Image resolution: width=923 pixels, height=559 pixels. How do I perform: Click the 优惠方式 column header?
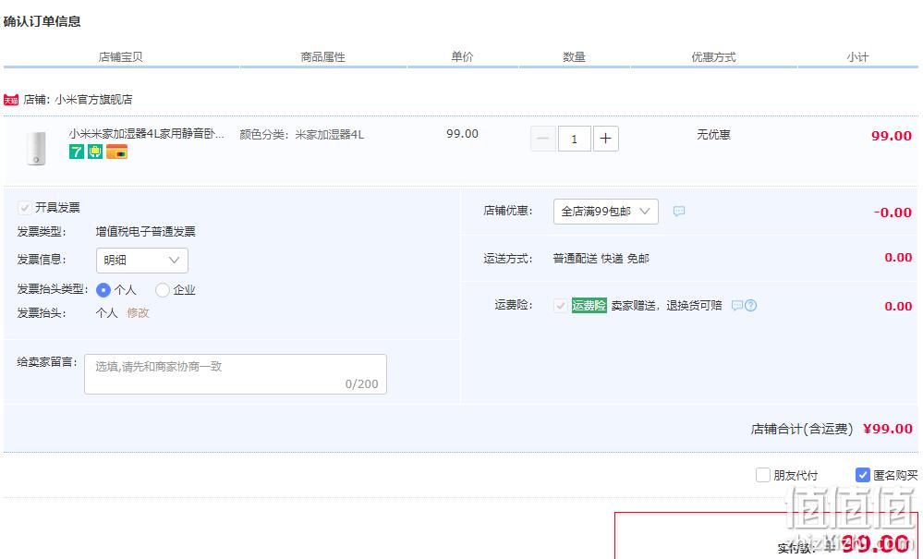coord(713,57)
